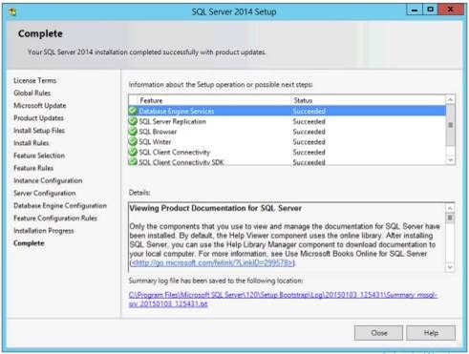Click Feature Selection step in sidebar
The image size is (469, 354).
[39, 156]
